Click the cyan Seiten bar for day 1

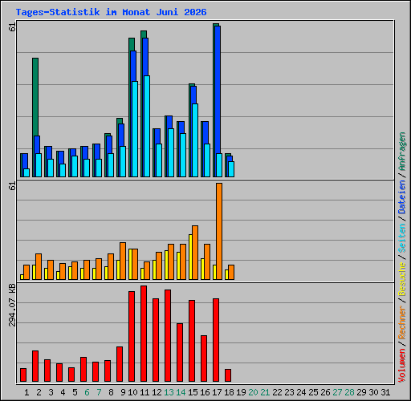[x=26, y=172]
